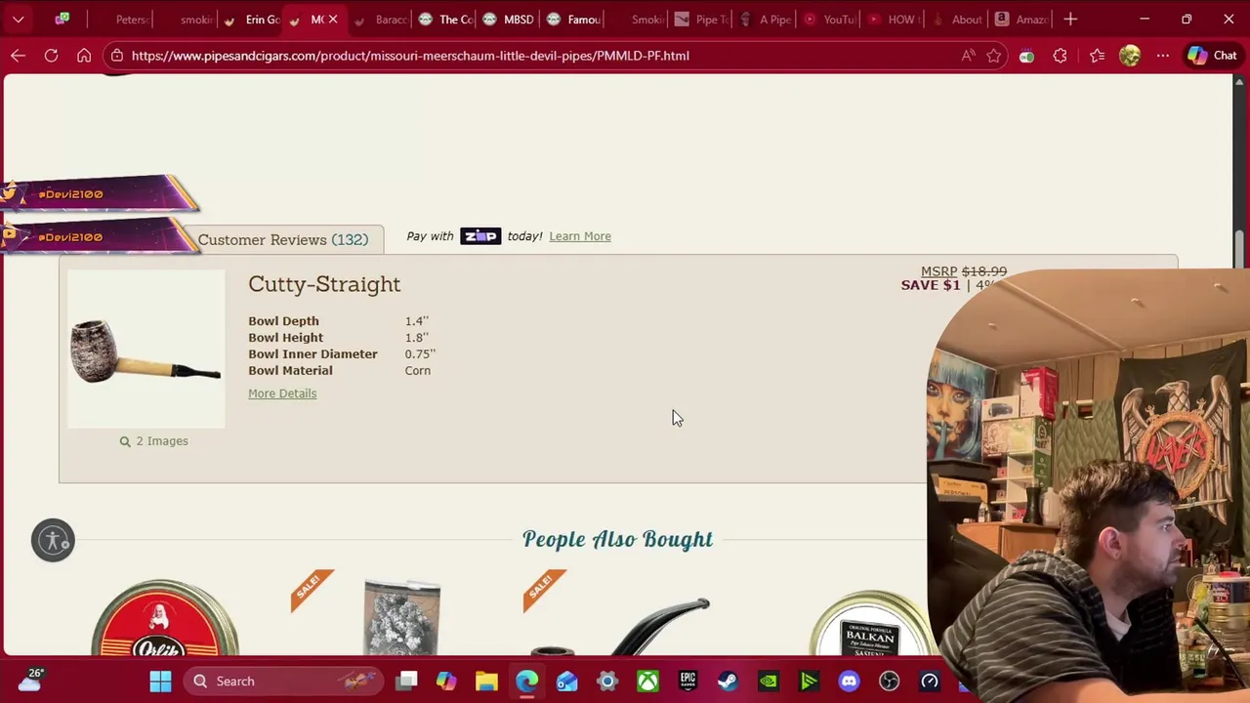This screenshot has height=703, width=1250.
Task: Open the Favorites list icon
Action: pos(1097,56)
